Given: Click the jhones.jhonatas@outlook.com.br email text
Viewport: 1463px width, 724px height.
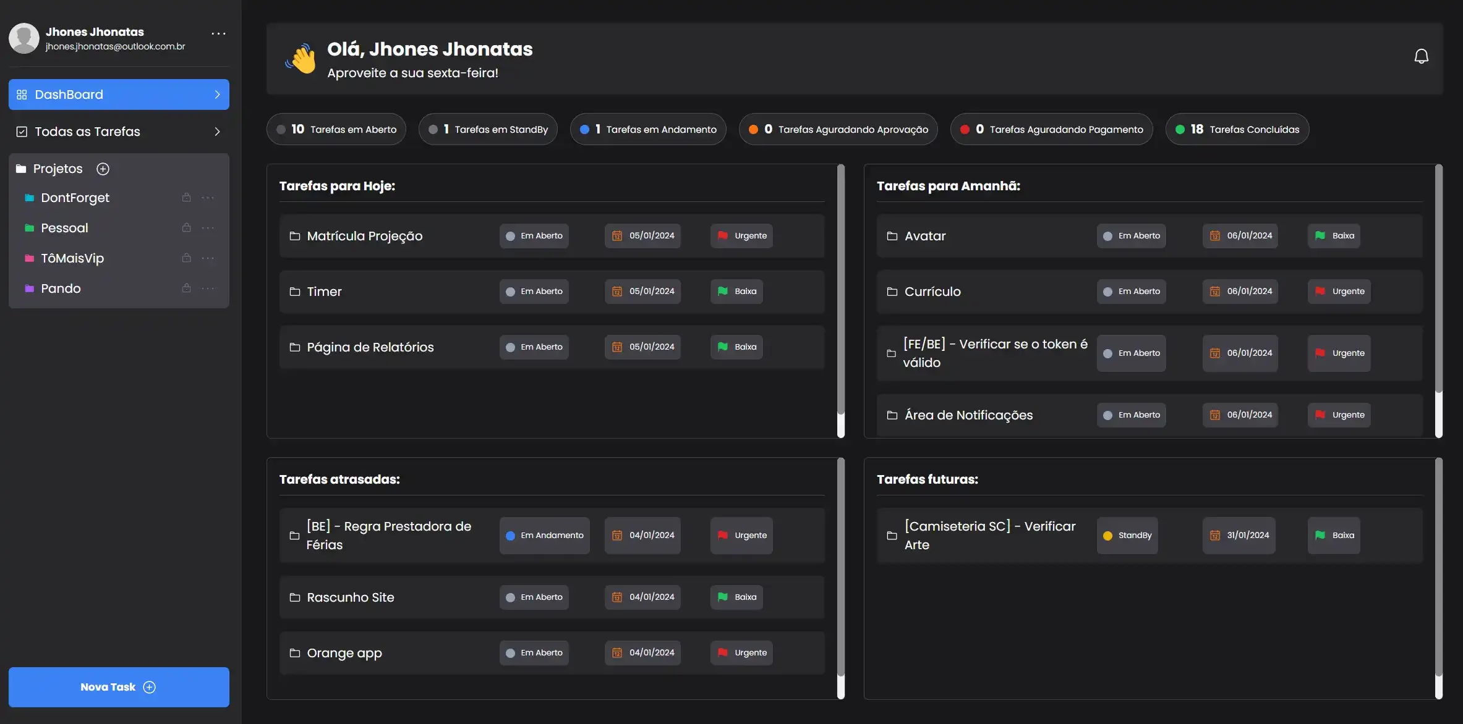Looking at the screenshot, I should click(115, 46).
